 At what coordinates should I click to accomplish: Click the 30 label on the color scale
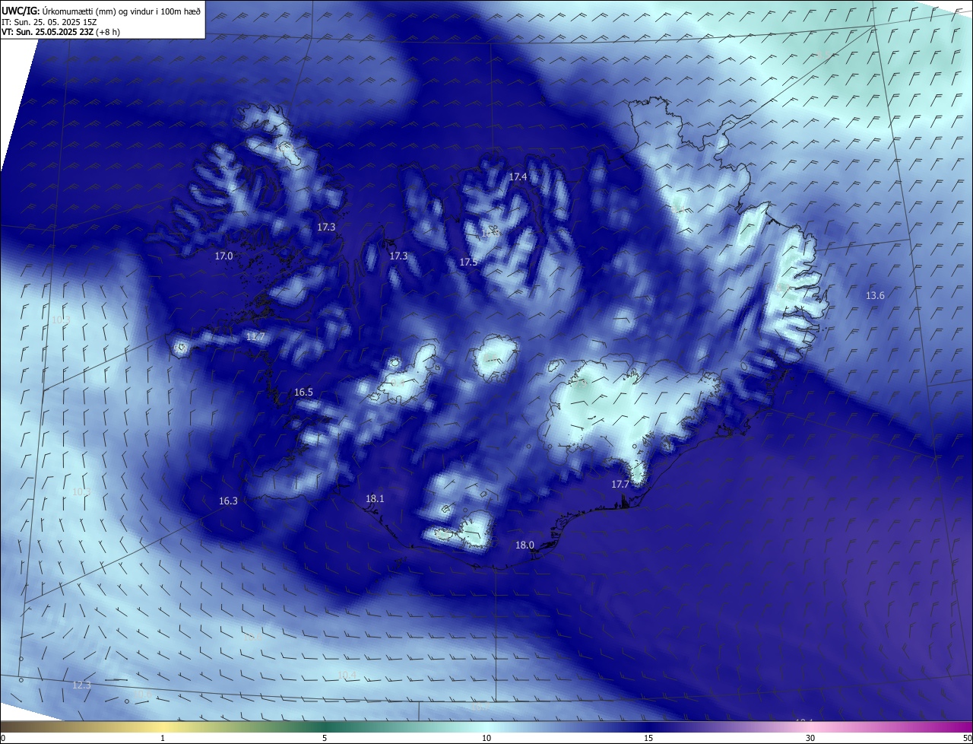tap(810, 739)
